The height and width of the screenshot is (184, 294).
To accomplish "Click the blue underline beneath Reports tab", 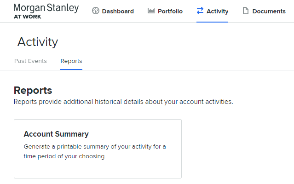I will click(71, 69).
